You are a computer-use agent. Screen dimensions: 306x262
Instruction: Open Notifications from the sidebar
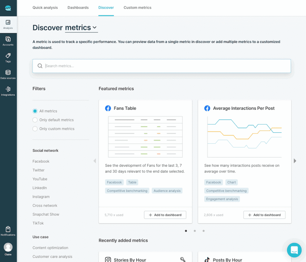click(x=8, y=230)
